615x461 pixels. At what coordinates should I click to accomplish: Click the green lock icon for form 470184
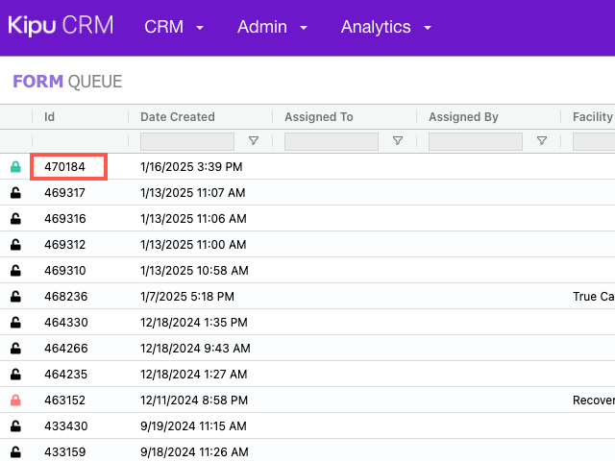[x=15, y=167]
